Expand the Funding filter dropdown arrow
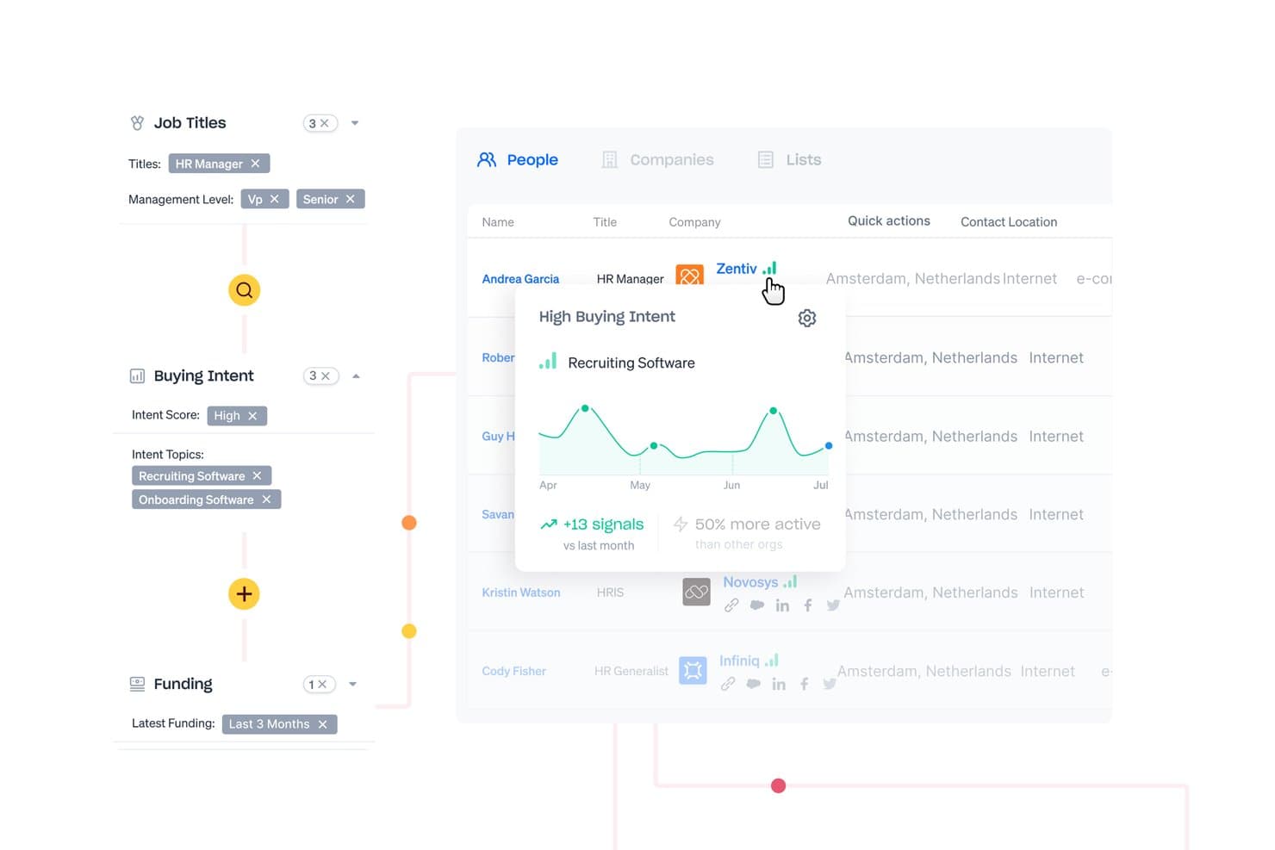The width and height of the screenshot is (1275, 850). pyautogui.click(x=352, y=684)
